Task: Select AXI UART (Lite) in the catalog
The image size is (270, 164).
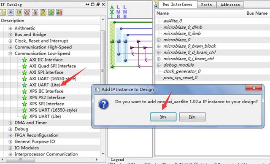Action: [x=45, y=85]
